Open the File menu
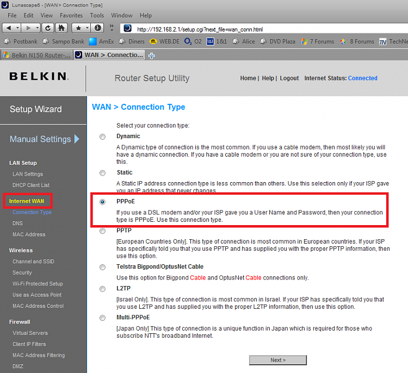Image resolution: width=408 pixels, height=373 pixels. point(12,15)
